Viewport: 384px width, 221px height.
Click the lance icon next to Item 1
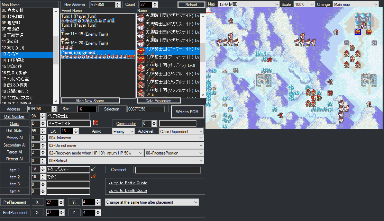pyautogui.click(x=93, y=170)
